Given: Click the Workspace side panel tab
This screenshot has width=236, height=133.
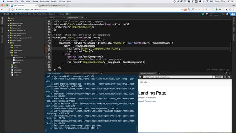Looking at the screenshot, I should coord(2,21).
